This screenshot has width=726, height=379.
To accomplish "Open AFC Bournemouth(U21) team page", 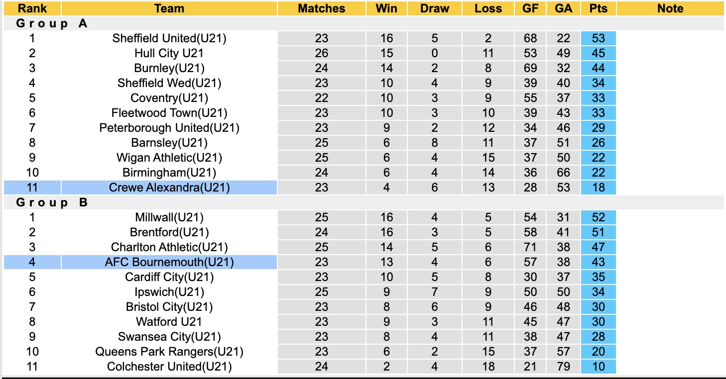I will point(169,262).
